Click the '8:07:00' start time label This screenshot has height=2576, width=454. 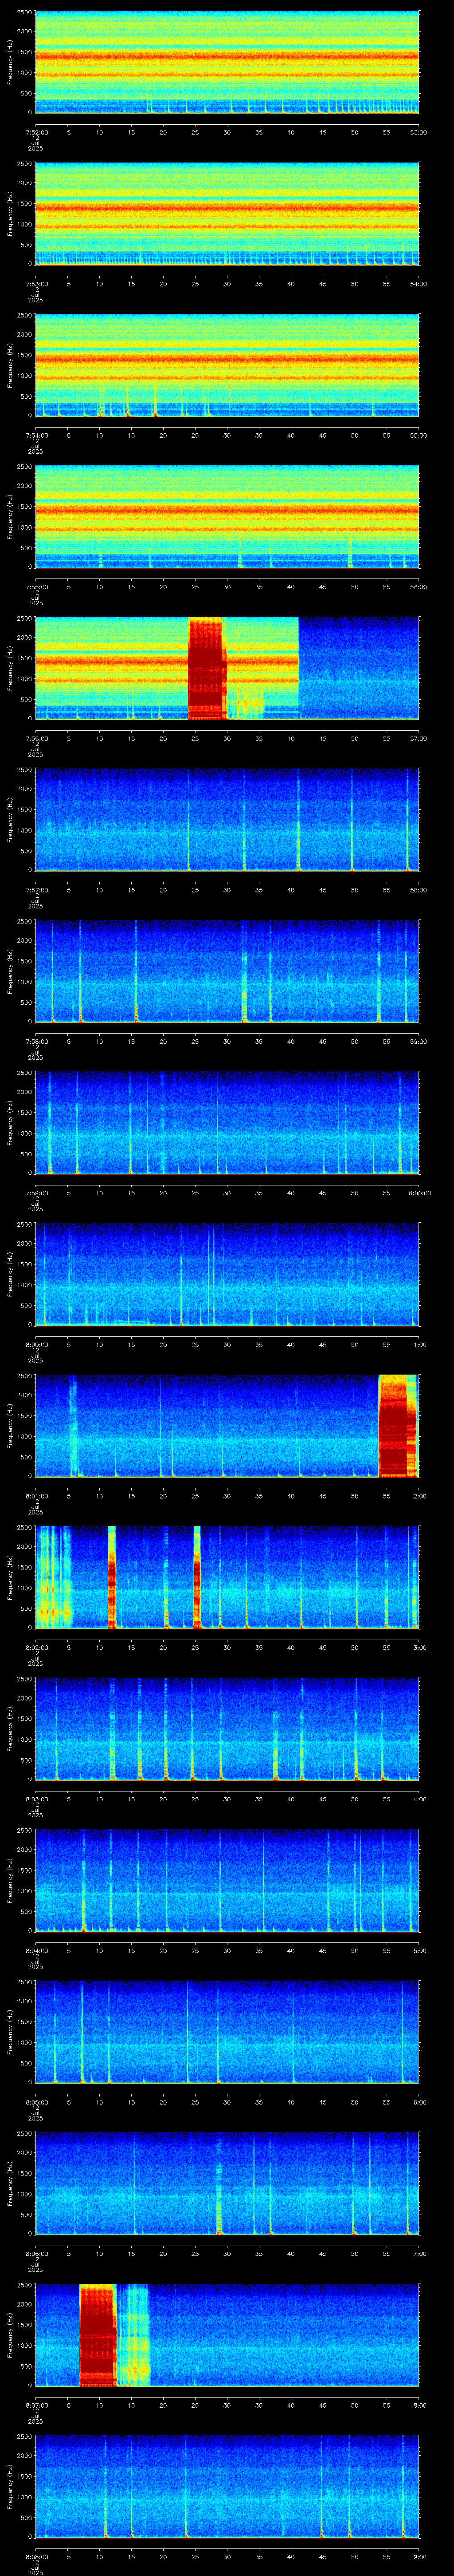(37, 2404)
